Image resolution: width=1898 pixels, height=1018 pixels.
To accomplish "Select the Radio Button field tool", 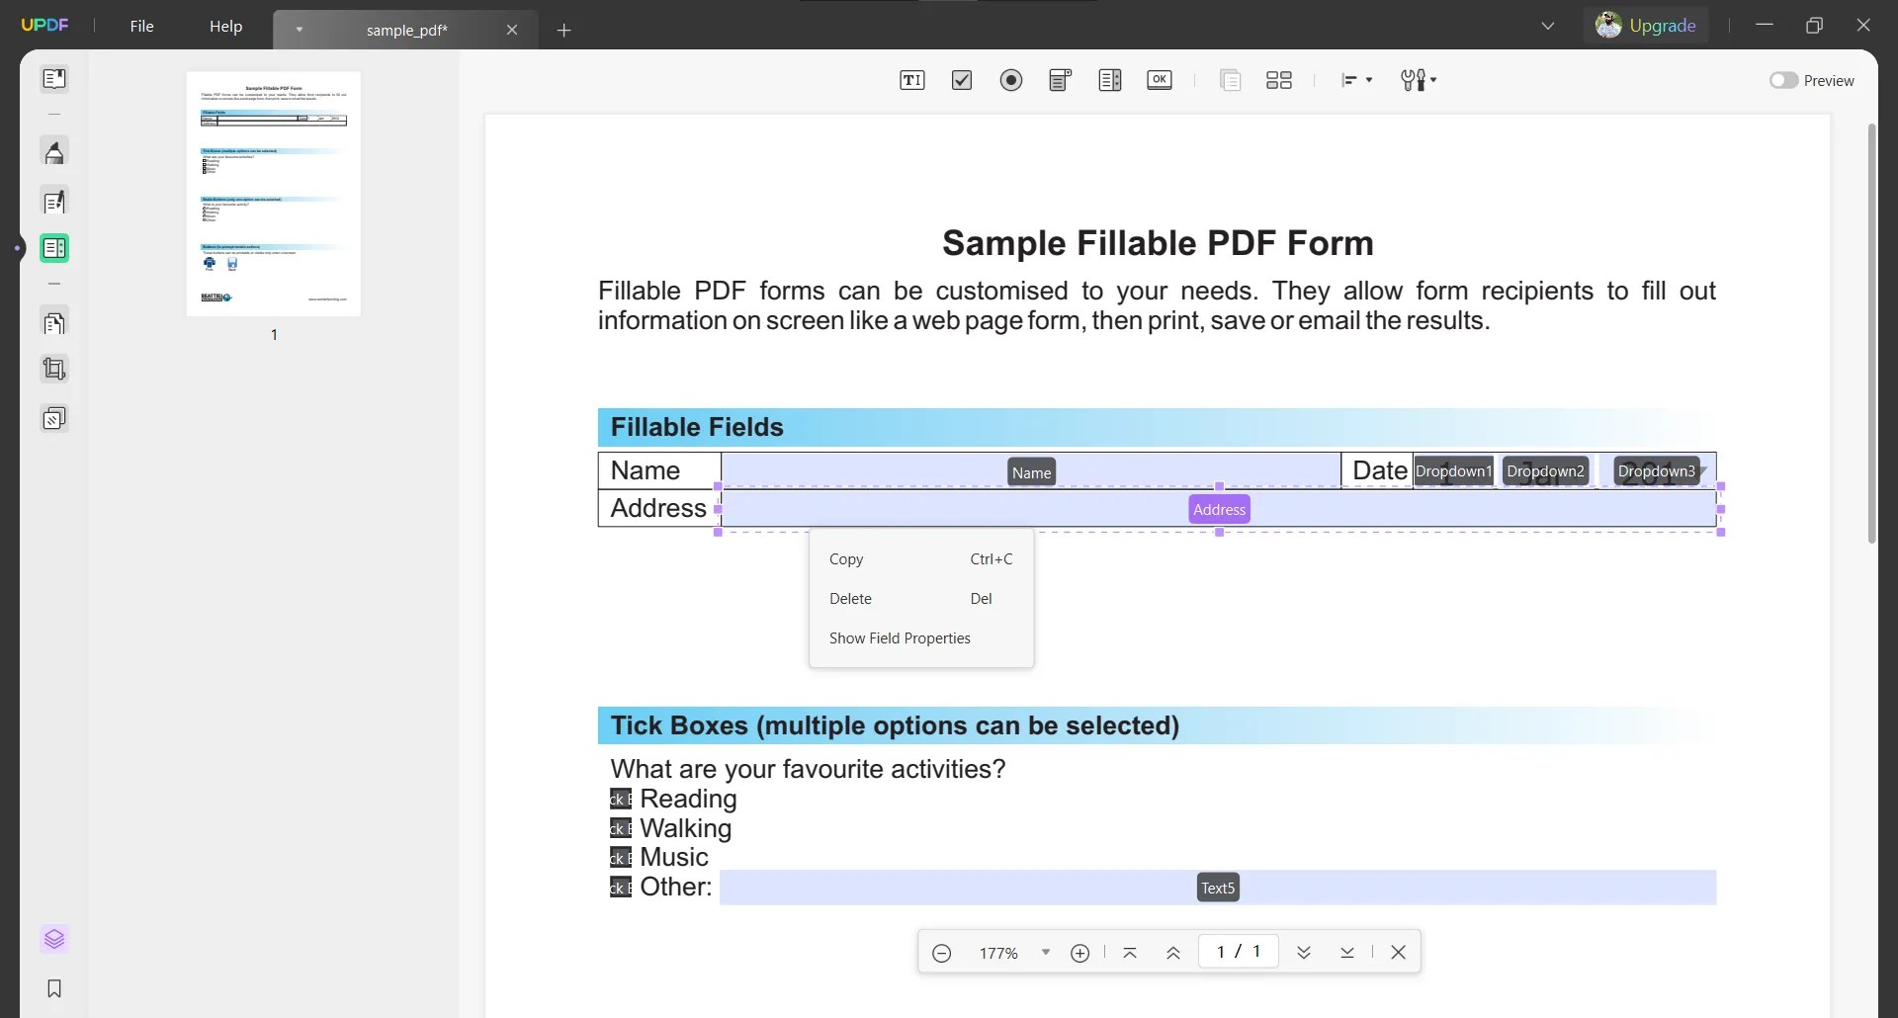I will [x=1011, y=80].
